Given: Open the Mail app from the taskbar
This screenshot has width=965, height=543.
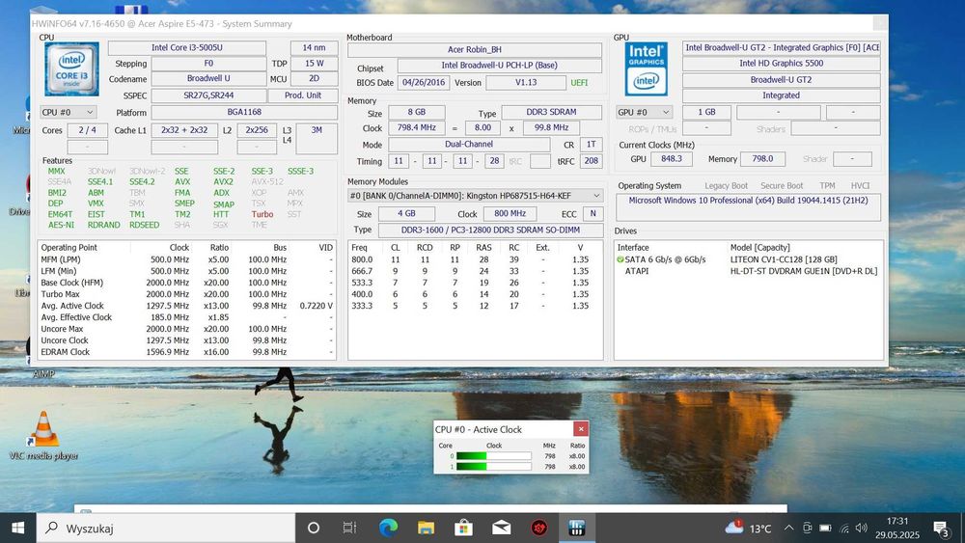Looking at the screenshot, I should 502,528.
